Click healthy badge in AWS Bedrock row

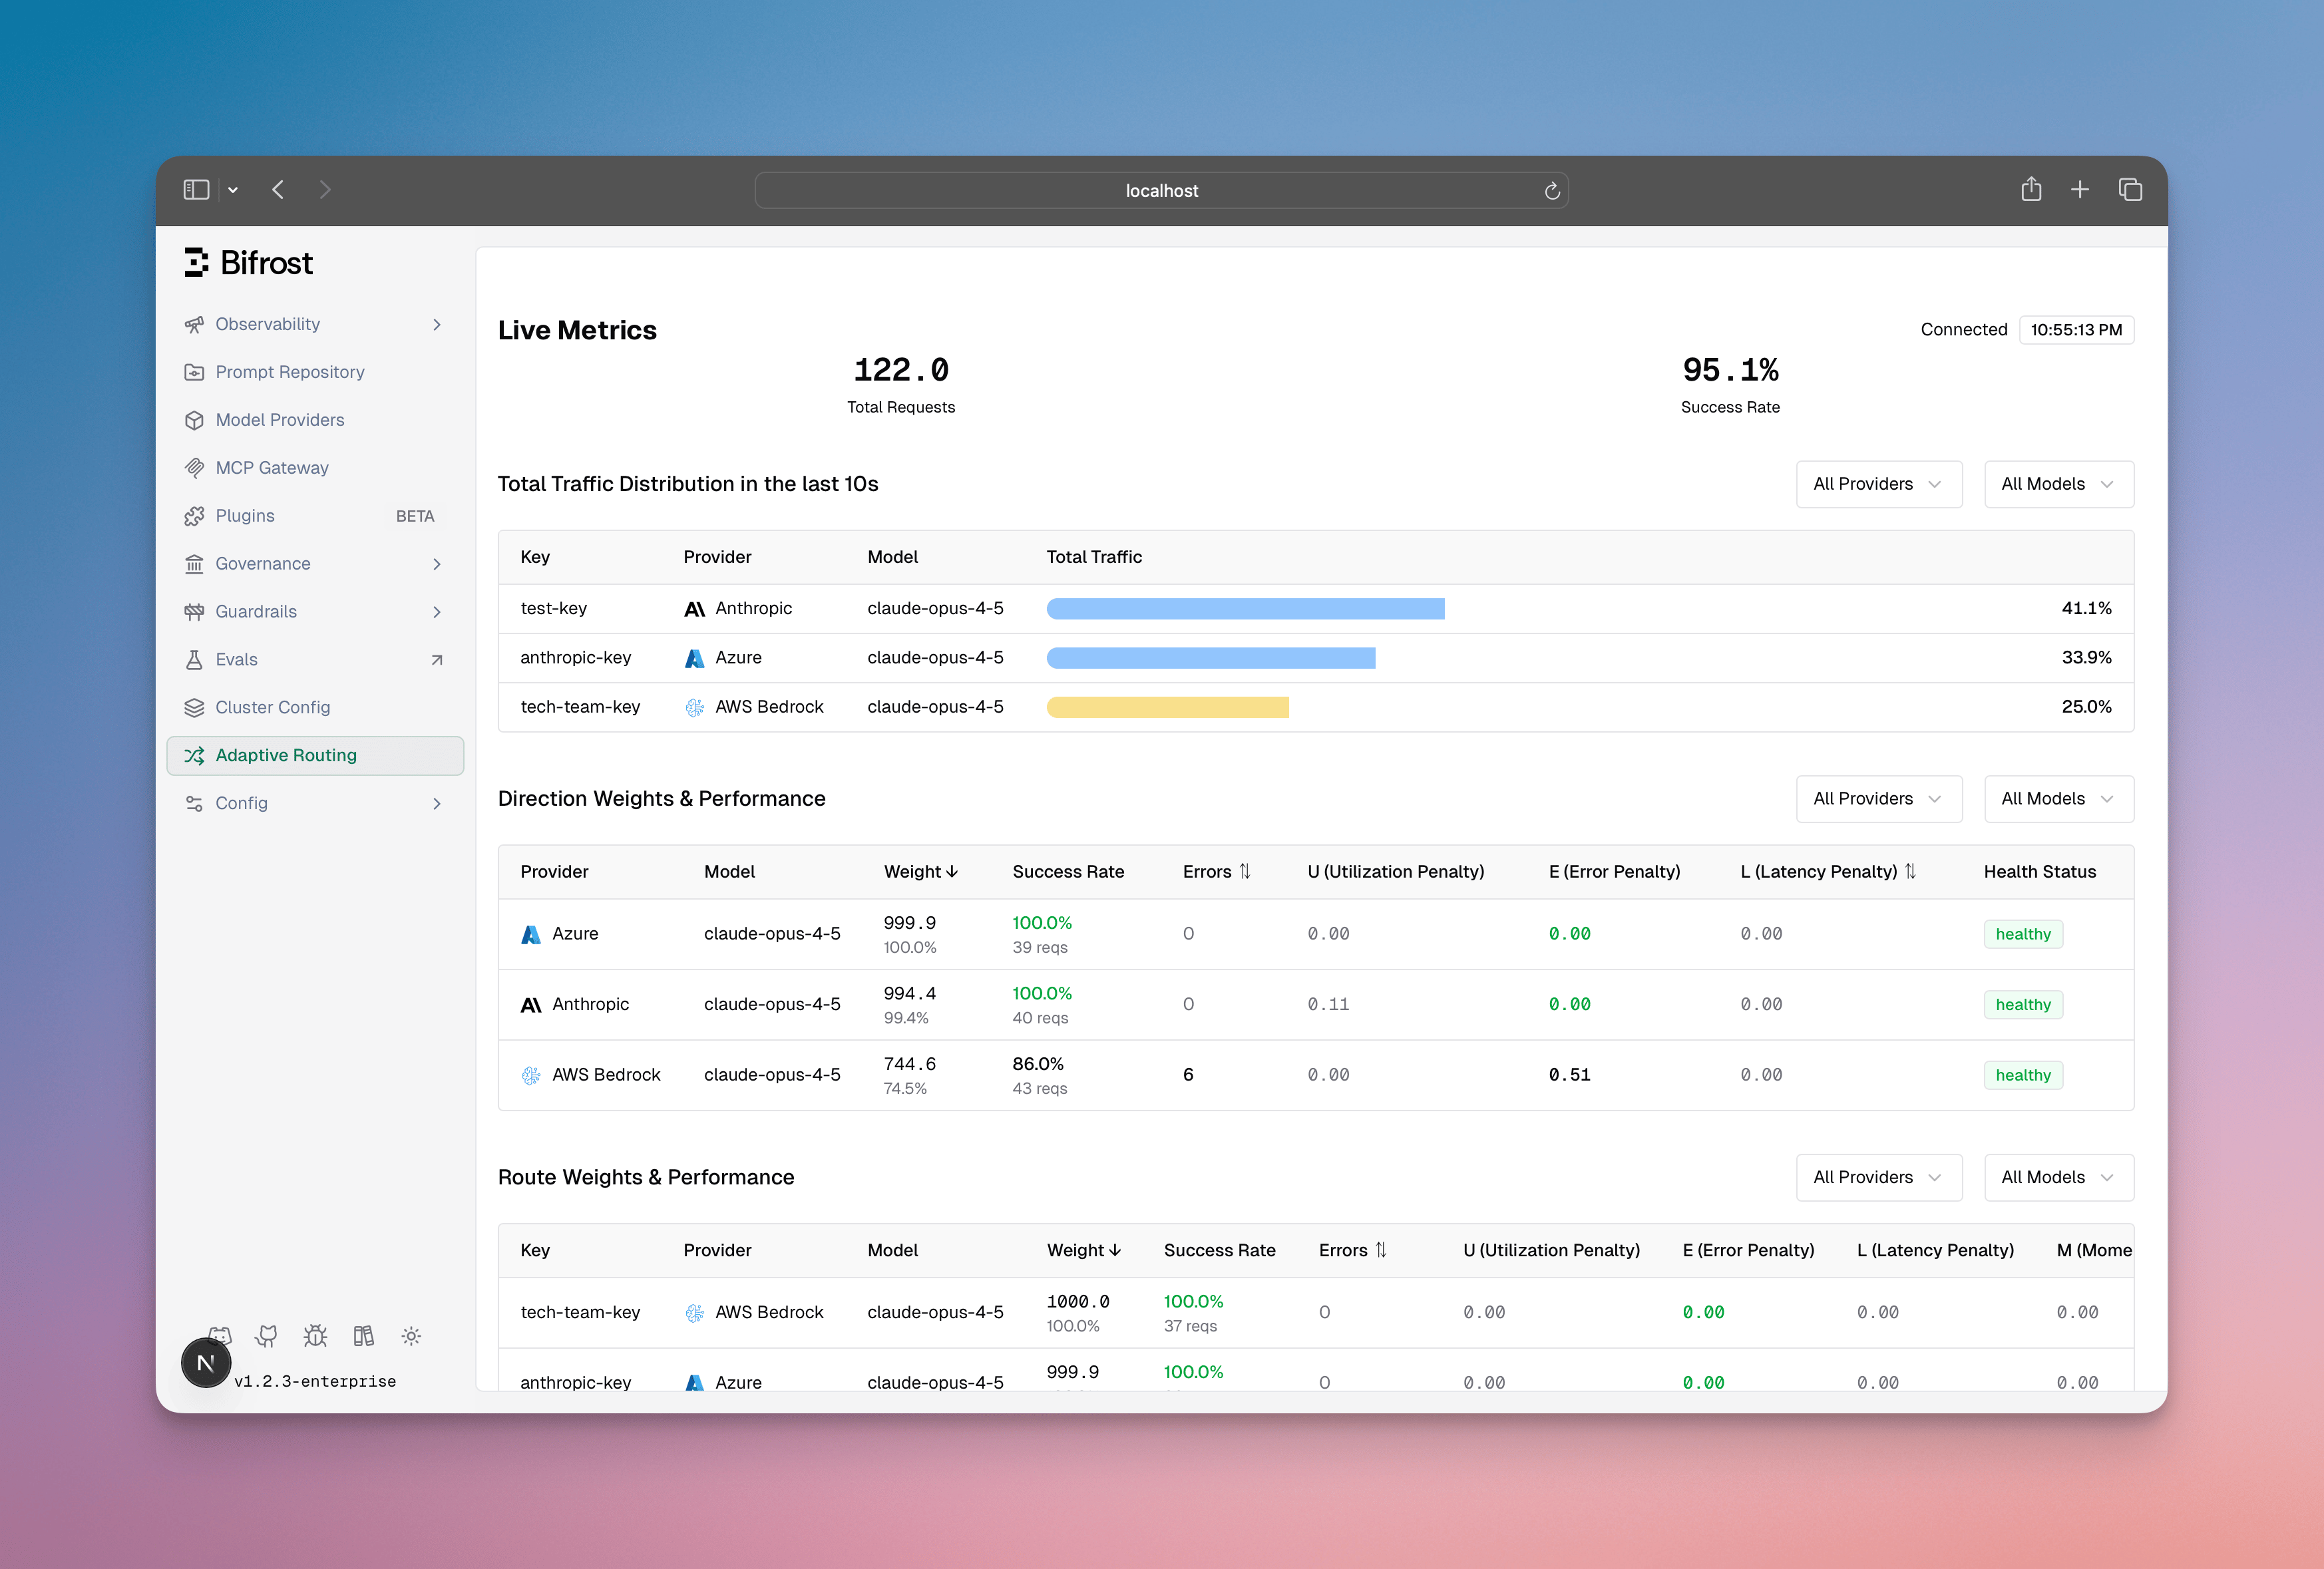tap(2023, 1076)
